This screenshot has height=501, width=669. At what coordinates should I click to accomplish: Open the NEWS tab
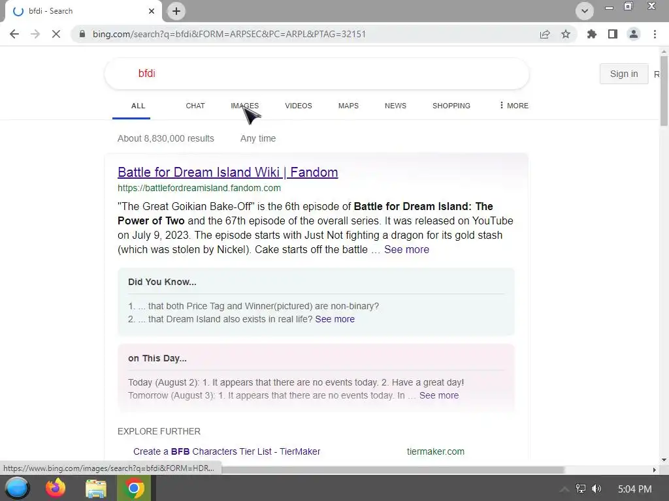(x=395, y=106)
